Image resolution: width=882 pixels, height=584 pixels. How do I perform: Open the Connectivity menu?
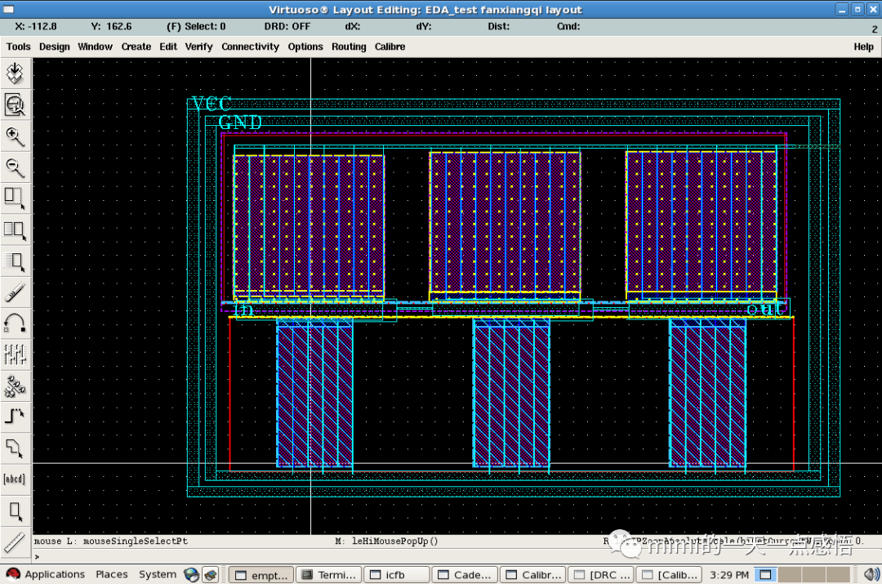pyautogui.click(x=250, y=47)
